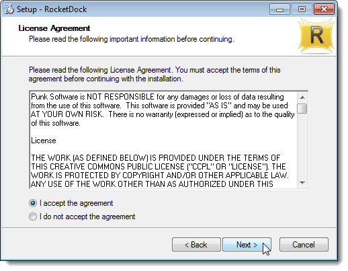Click the license text scrollbar thumb

[302, 109]
